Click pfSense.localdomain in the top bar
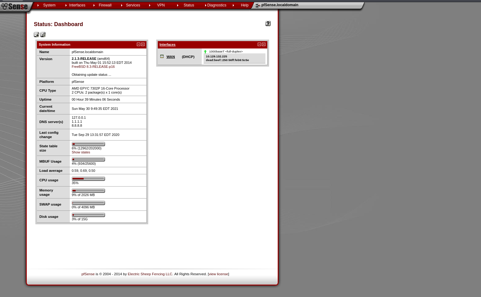 click(280, 5)
